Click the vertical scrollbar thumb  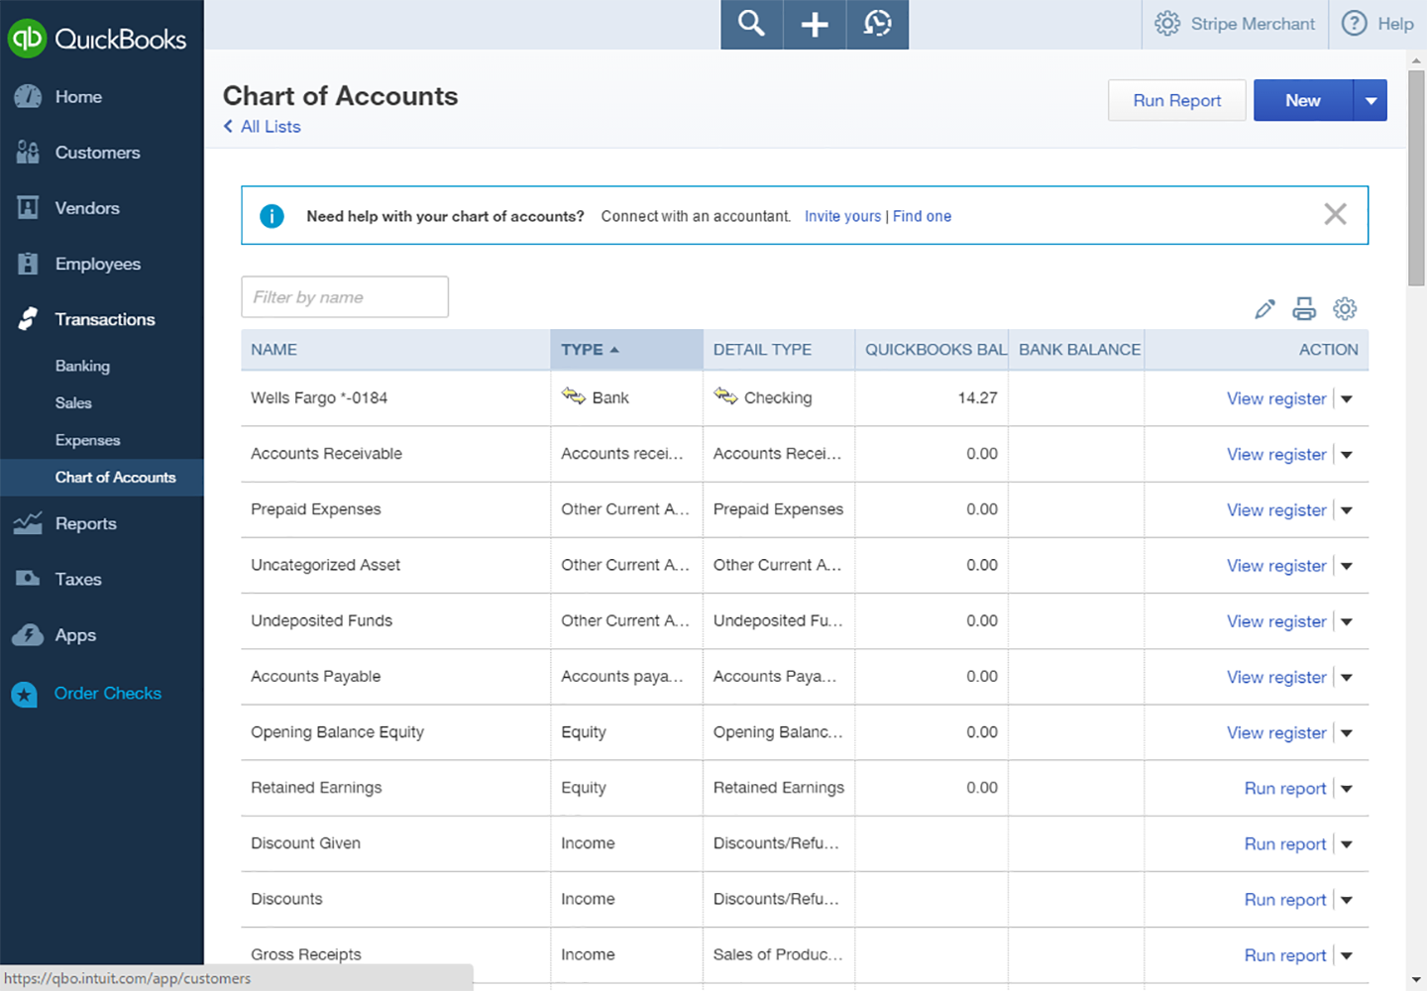pyautogui.click(x=1416, y=178)
